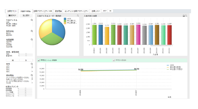198x109 pixels.
Task: Switch to the 会員サマリー tab
Action: 12,11
